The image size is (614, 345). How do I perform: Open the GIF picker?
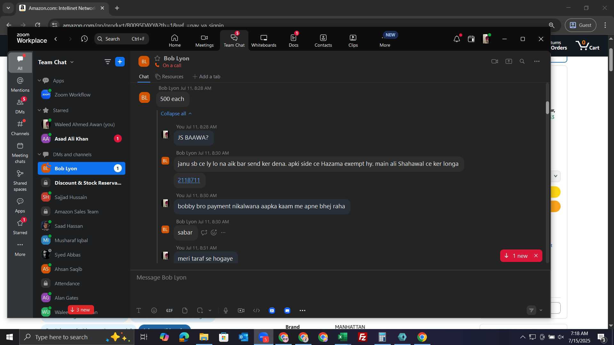coord(169,310)
